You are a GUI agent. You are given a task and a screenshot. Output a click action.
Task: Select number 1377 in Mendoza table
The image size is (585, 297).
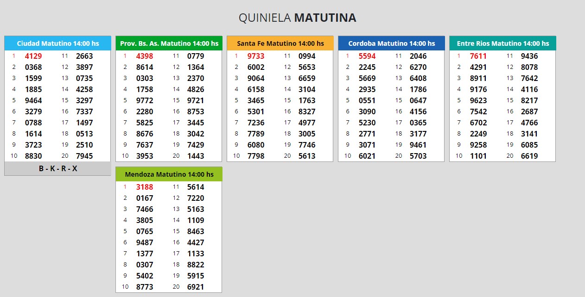click(x=145, y=254)
